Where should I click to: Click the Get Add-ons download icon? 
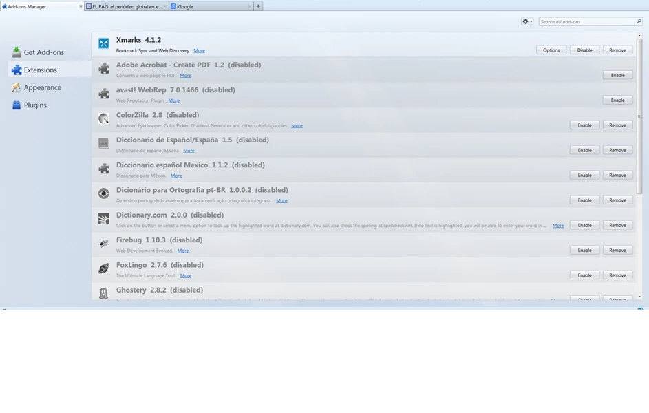tap(16, 52)
